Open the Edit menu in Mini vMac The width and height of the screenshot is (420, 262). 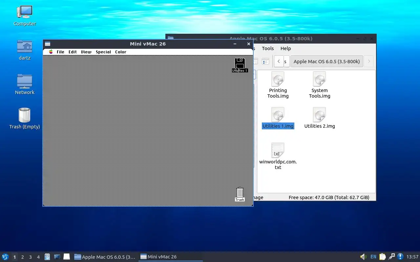[x=73, y=52]
